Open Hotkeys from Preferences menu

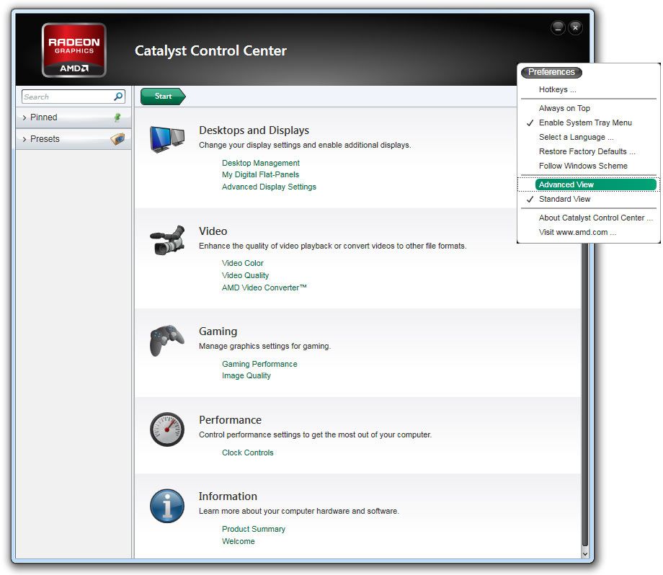pyautogui.click(x=557, y=89)
